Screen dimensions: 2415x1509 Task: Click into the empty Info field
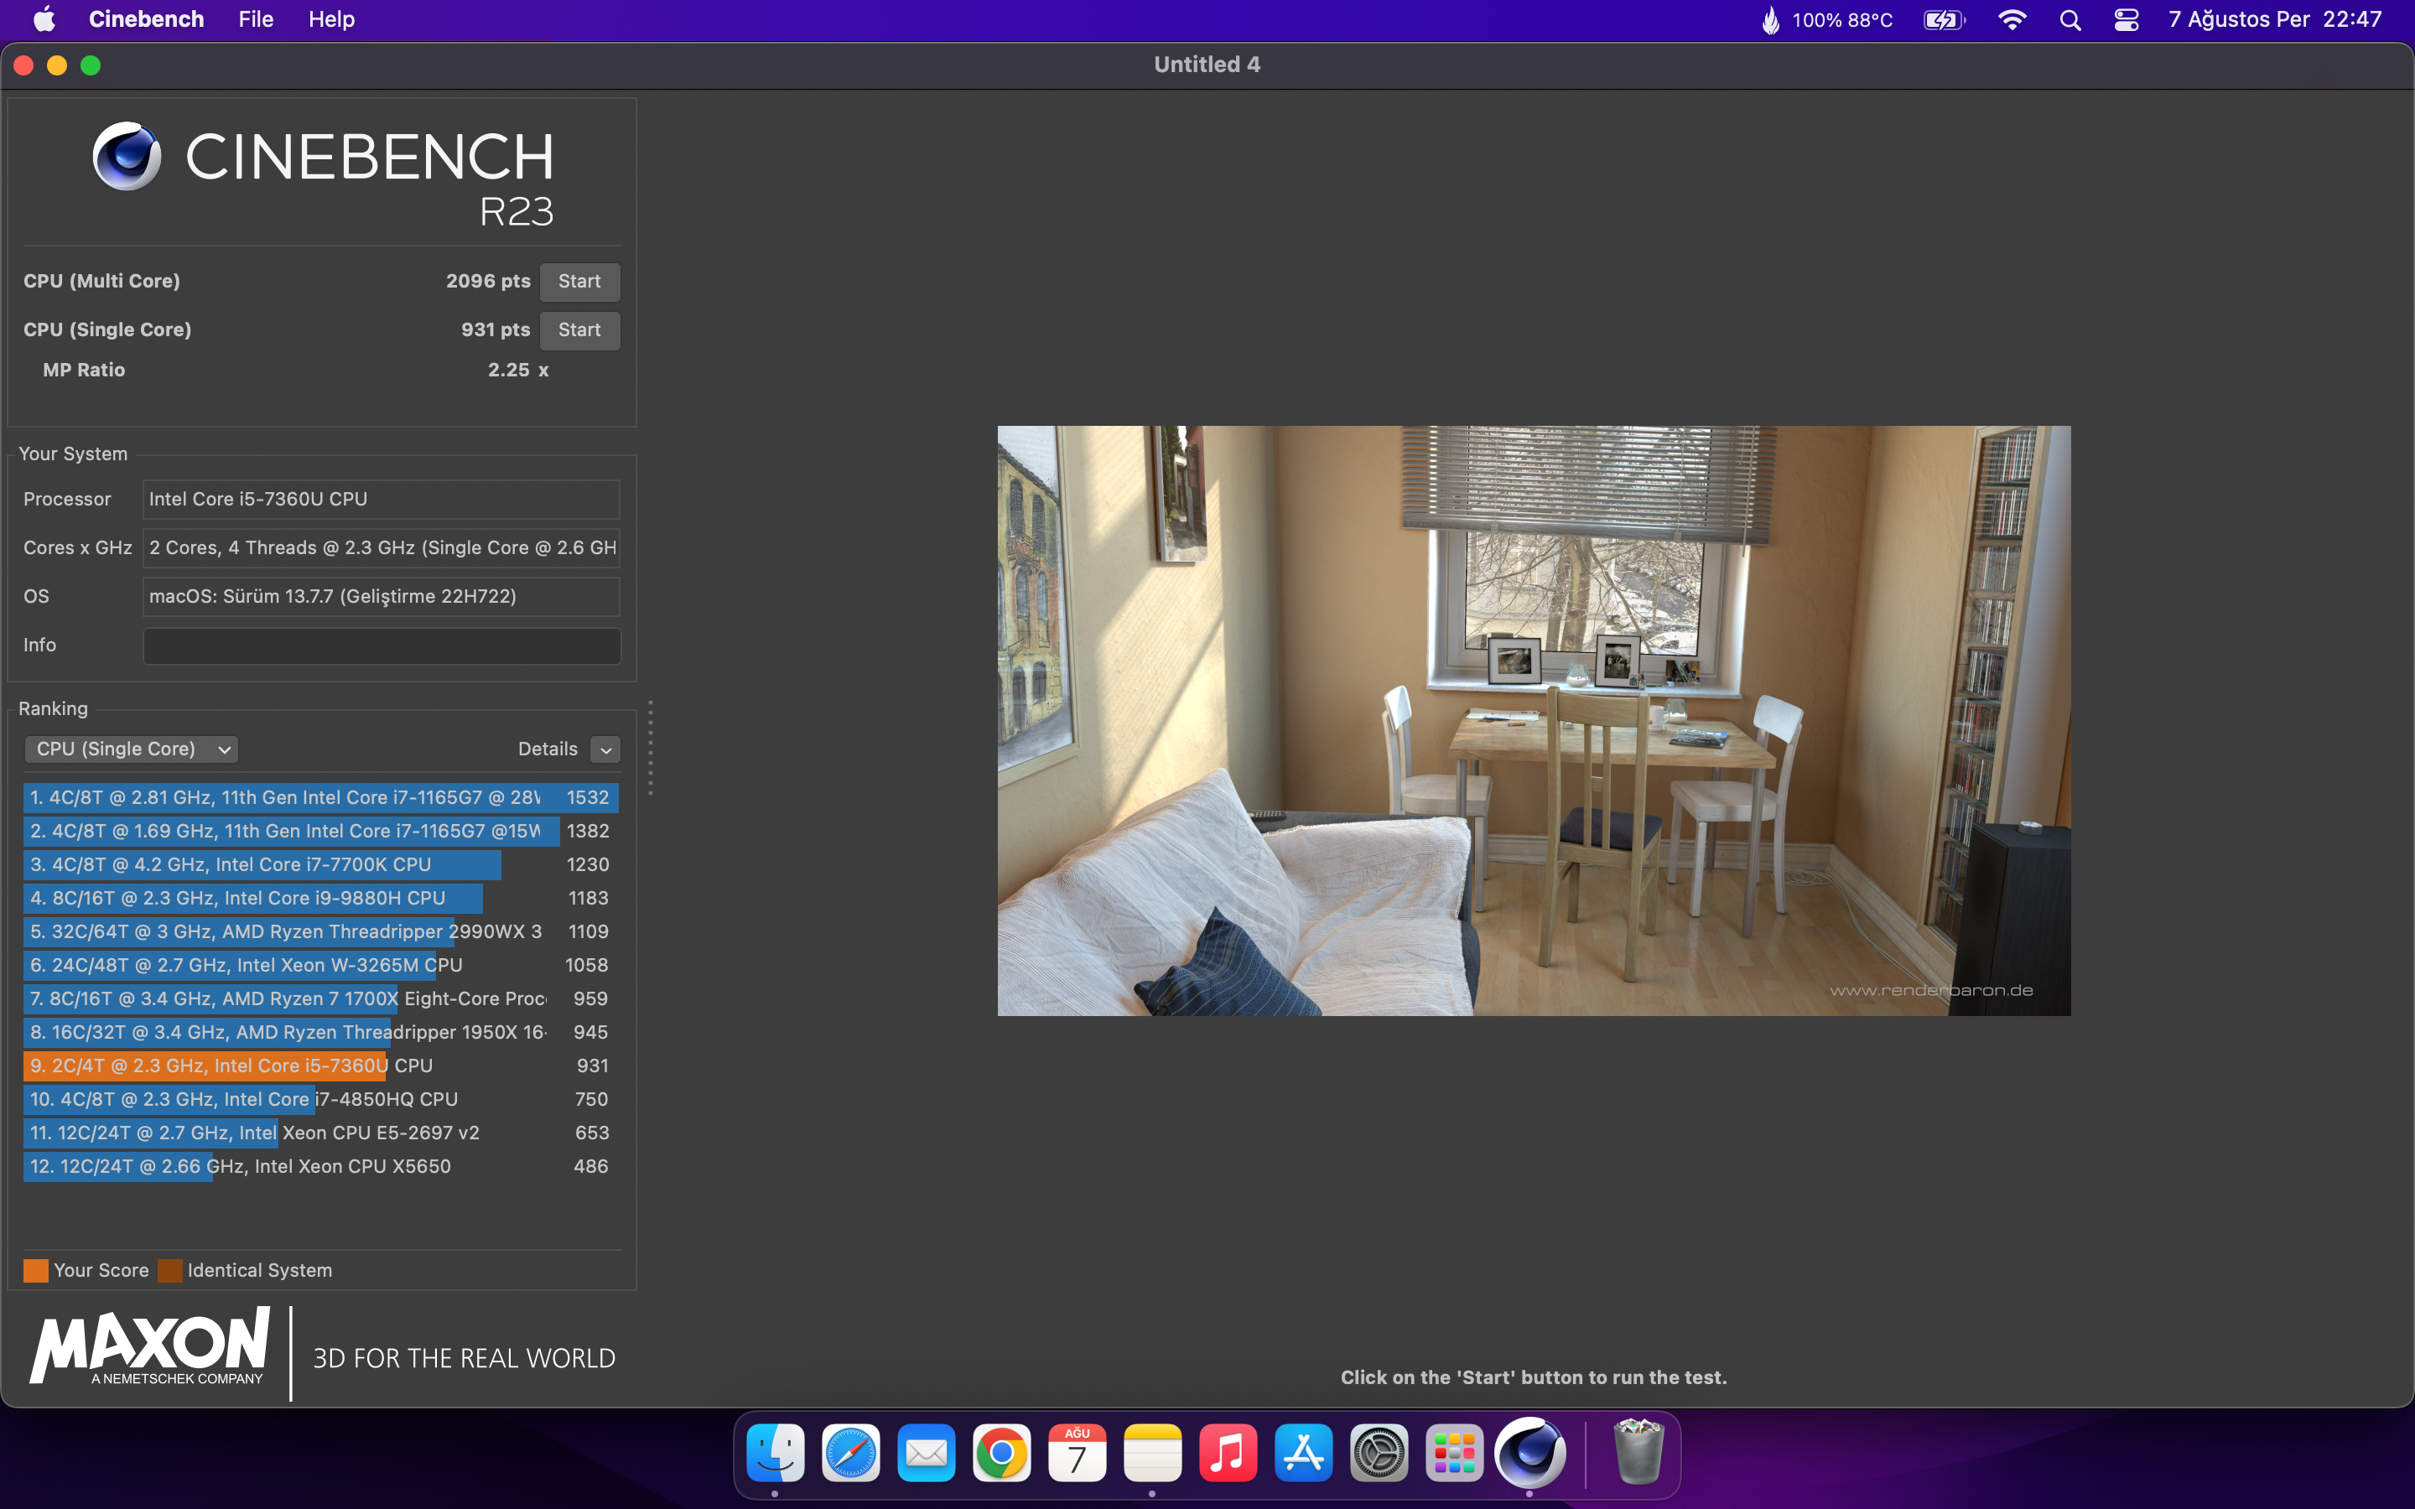click(x=382, y=646)
